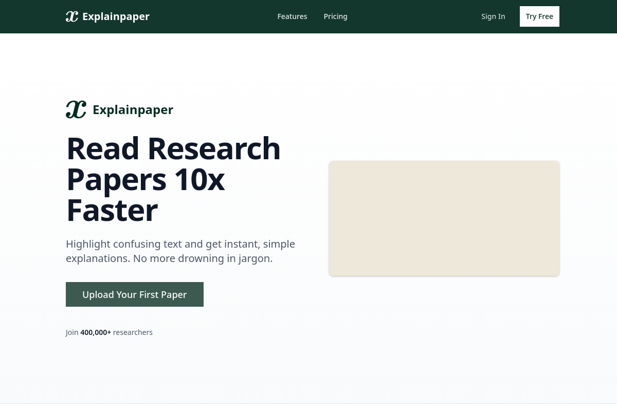Click the Explainpaper brand name in navbar
The width and height of the screenshot is (617, 411).
point(116,16)
